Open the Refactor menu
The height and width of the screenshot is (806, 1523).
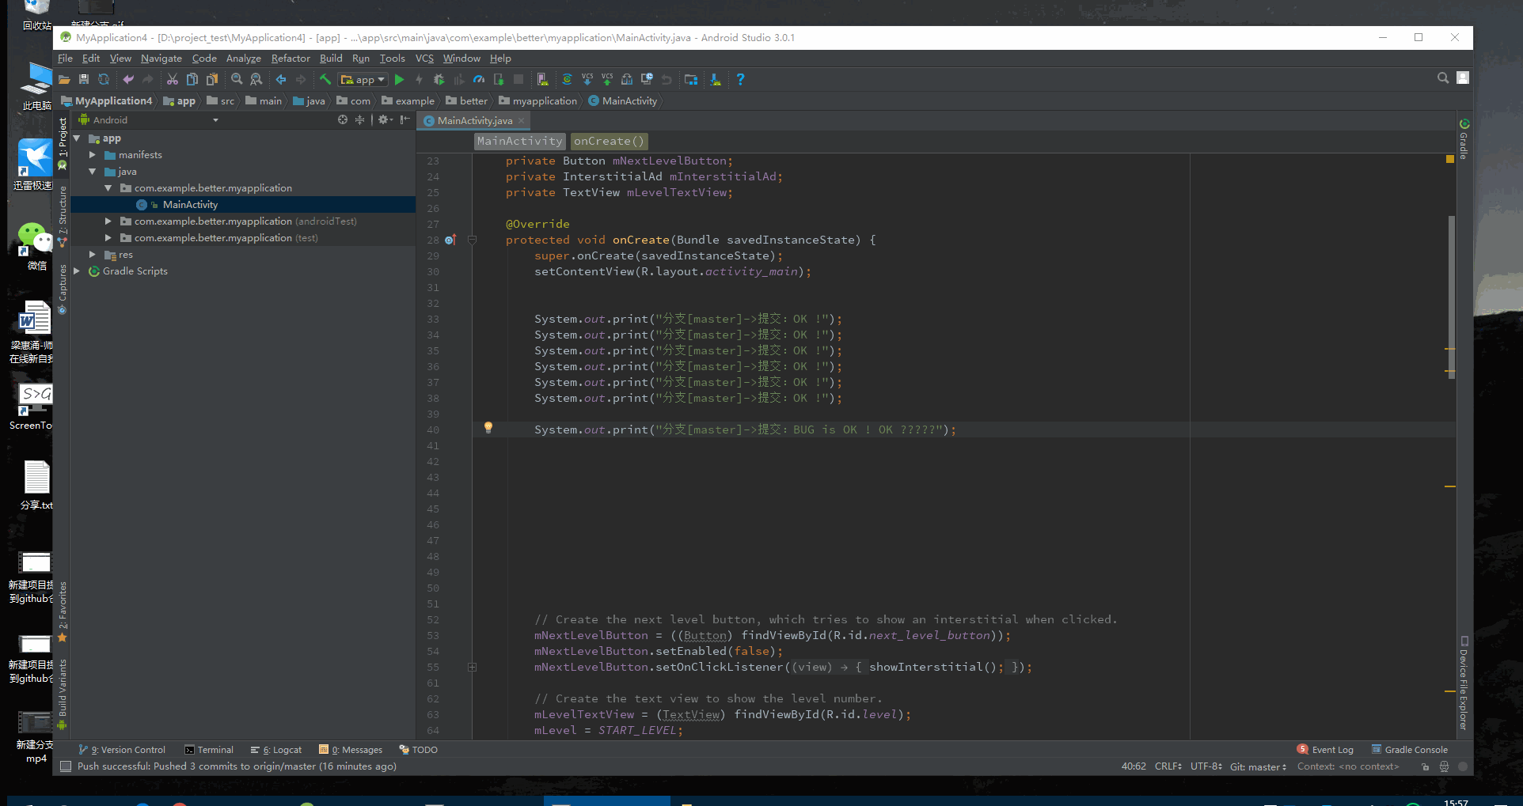tap(291, 59)
